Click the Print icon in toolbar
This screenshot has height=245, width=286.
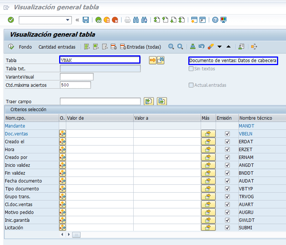click(x=128, y=20)
